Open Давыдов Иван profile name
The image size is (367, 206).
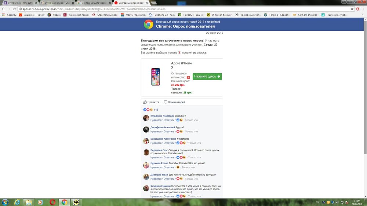(159, 175)
